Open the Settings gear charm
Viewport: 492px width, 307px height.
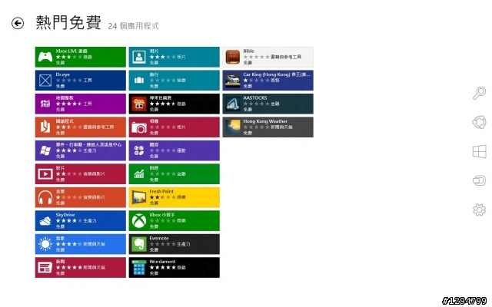point(479,210)
